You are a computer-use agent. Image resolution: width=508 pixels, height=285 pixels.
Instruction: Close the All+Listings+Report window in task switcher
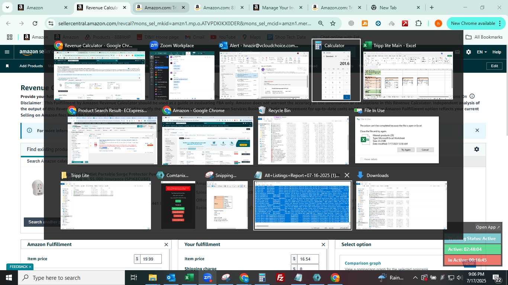[347, 175]
